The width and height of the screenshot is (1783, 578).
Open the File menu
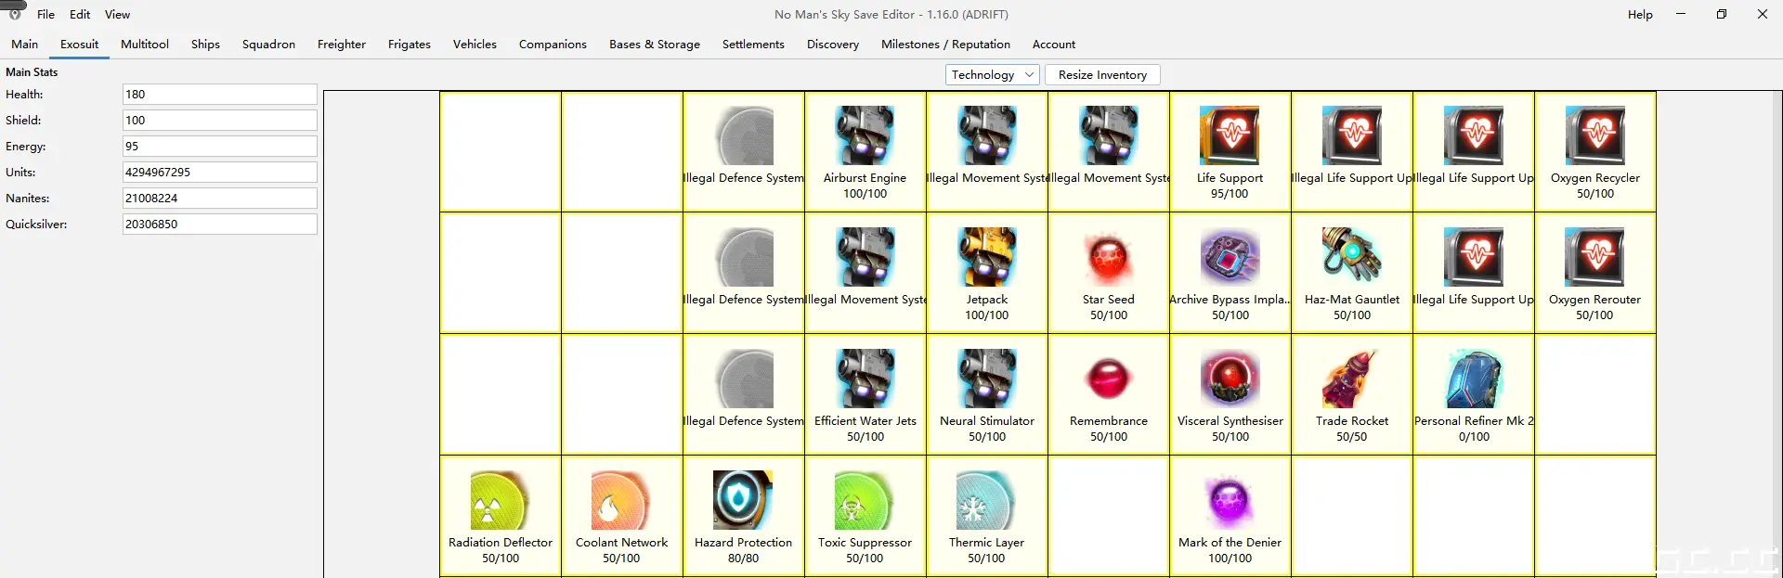46,14
